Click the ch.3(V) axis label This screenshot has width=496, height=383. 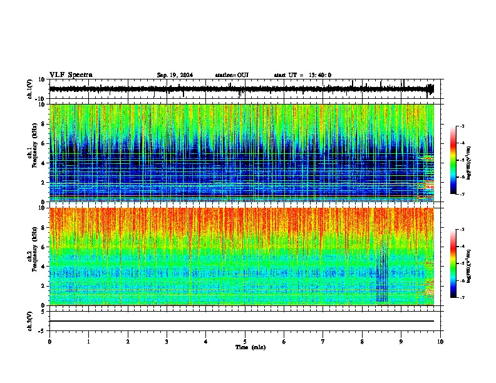tap(30, 321)
